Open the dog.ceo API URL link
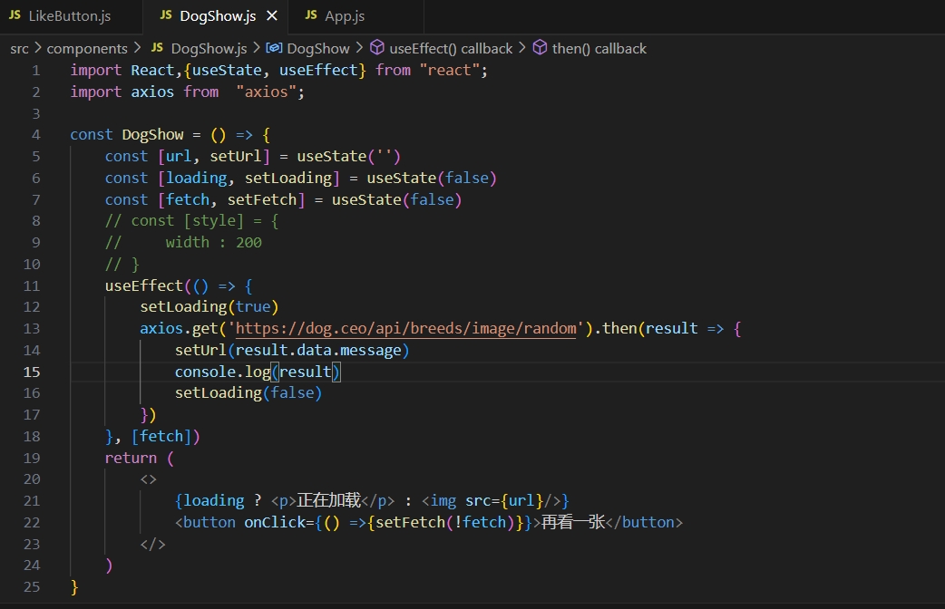The image size is (945, 609). pyautogui.click(x=405, y=329)
